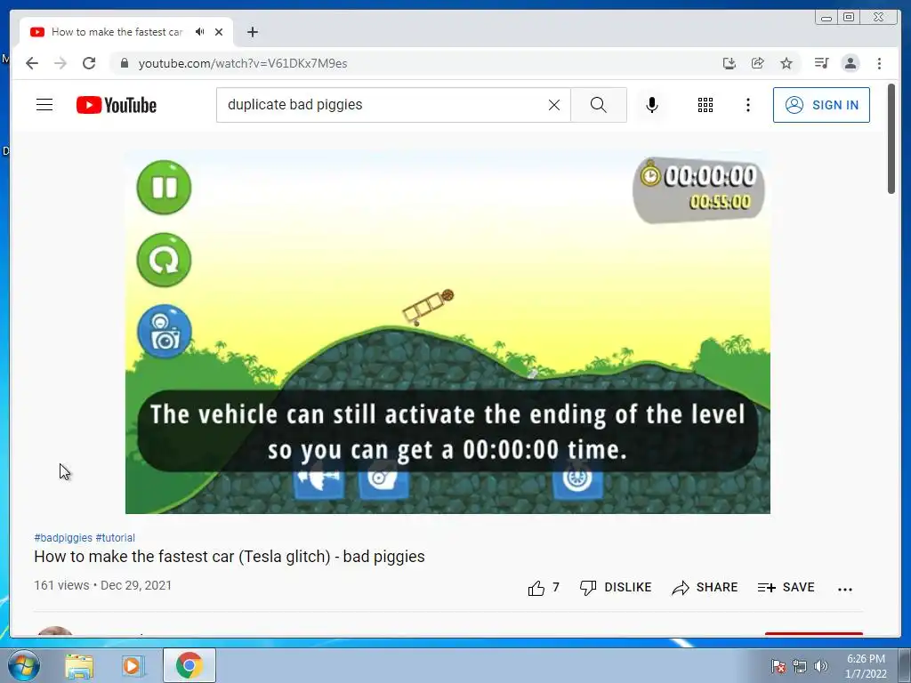Click the Chrome taskbar button

(x=189, y=665)
